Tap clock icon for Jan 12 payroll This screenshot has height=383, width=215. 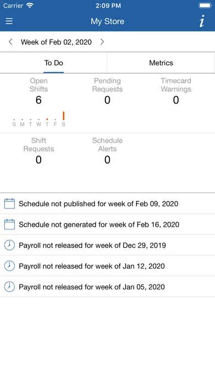9,266
